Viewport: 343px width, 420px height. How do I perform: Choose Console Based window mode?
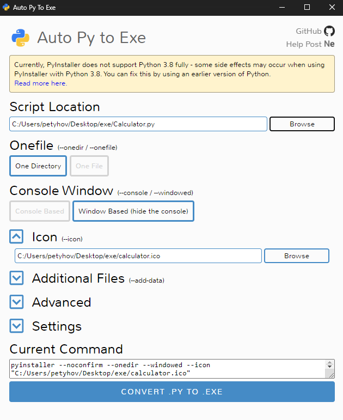click(x=40, y=211)
